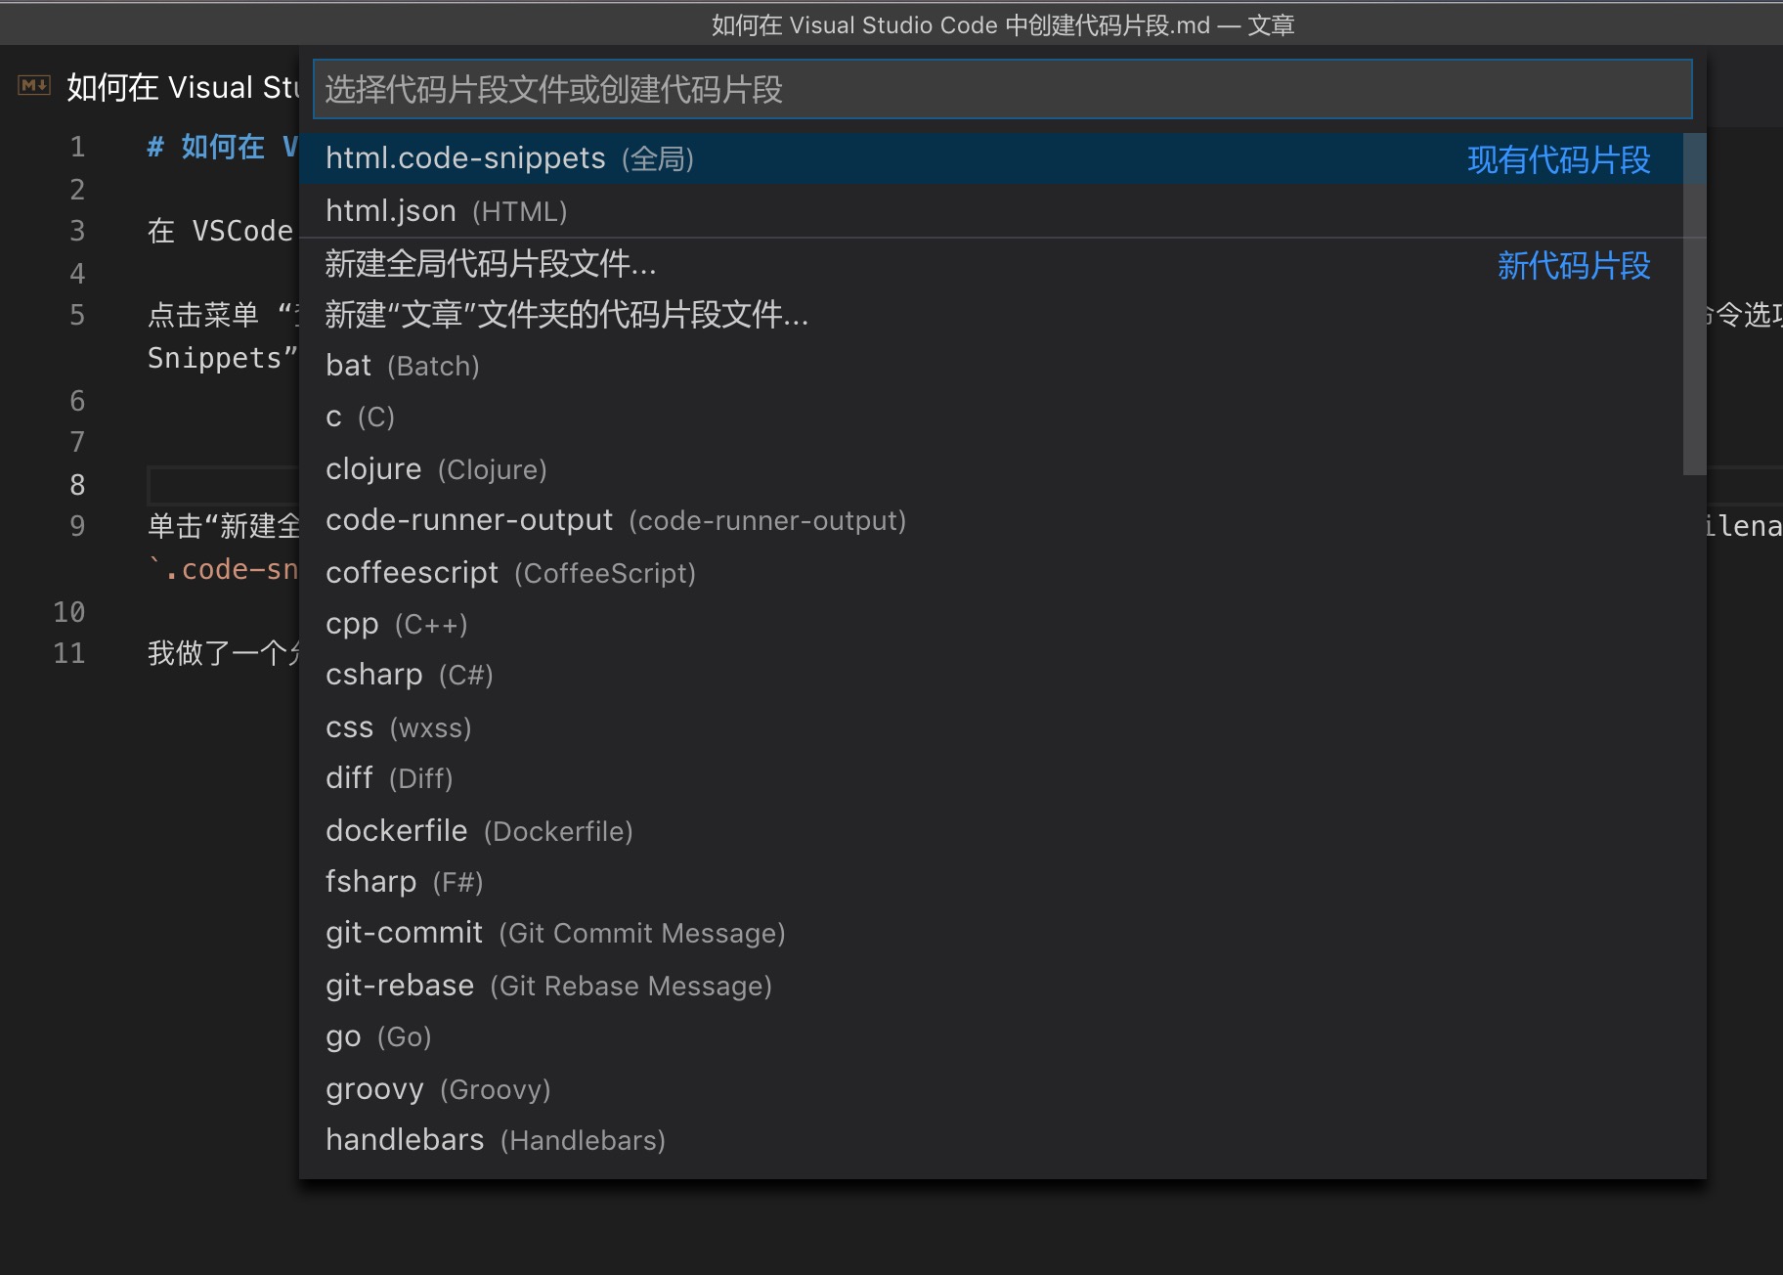Choose code-runner-output snippet entry
Image resolution: width=1783 pixels, height=1275 pixels.
point(615,520)
